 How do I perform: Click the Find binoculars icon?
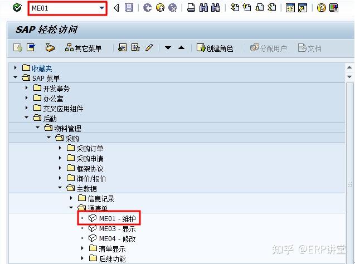coord(203,8)
